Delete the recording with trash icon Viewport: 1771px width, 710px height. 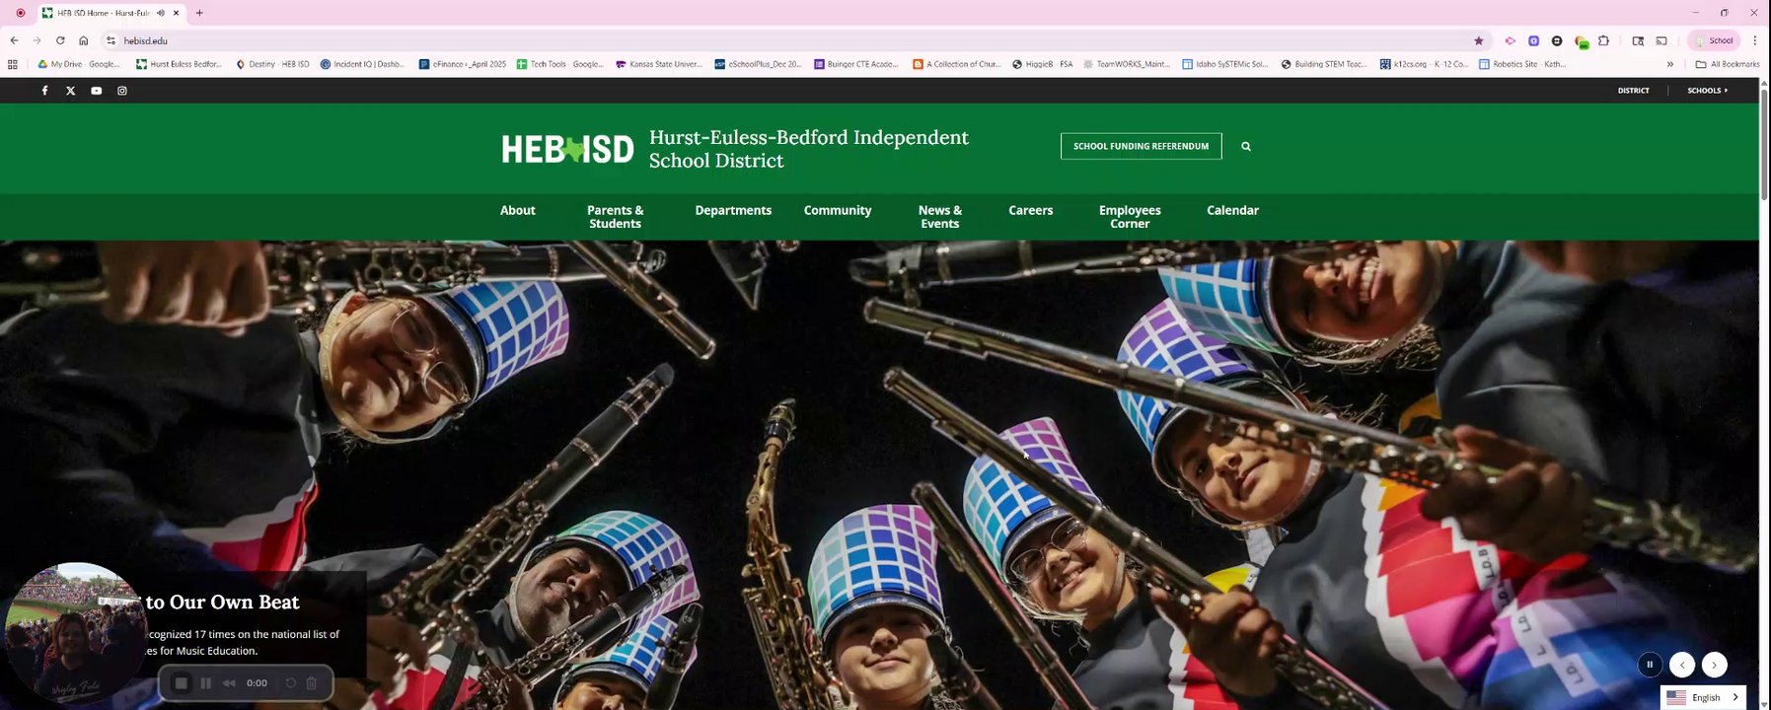tap(312, 682)
